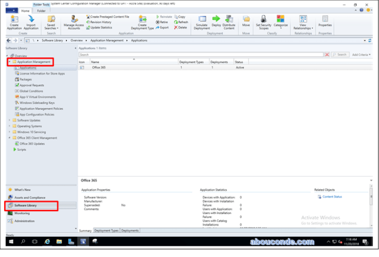Image resolution: width=379 pixels, height=257 pixels.
Task: Click the Simulate Deployment icon
Action: 202,21
